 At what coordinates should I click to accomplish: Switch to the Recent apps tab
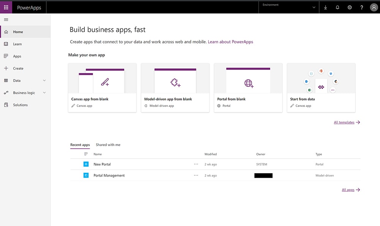click(80, 145)
